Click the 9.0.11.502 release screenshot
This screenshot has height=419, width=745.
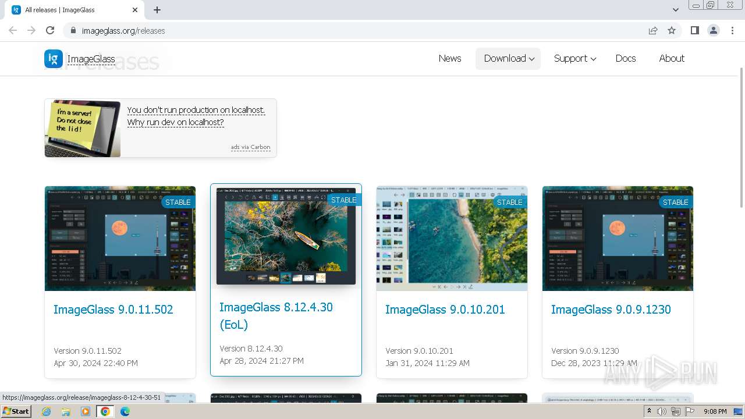point(120,239)
